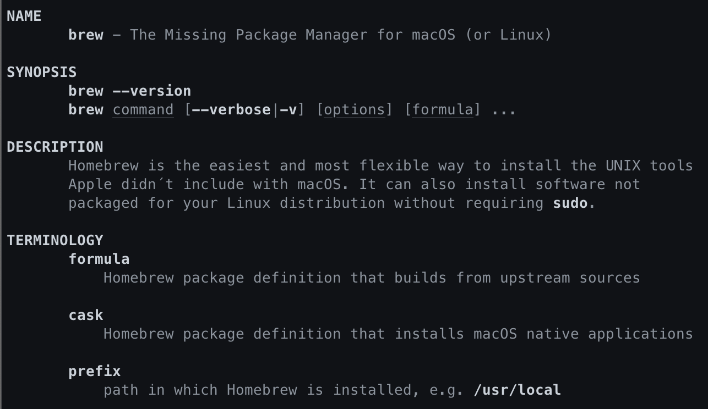
Task: Click the 'Homebrew is the easiest' sentence
Action: coord(169,166)
